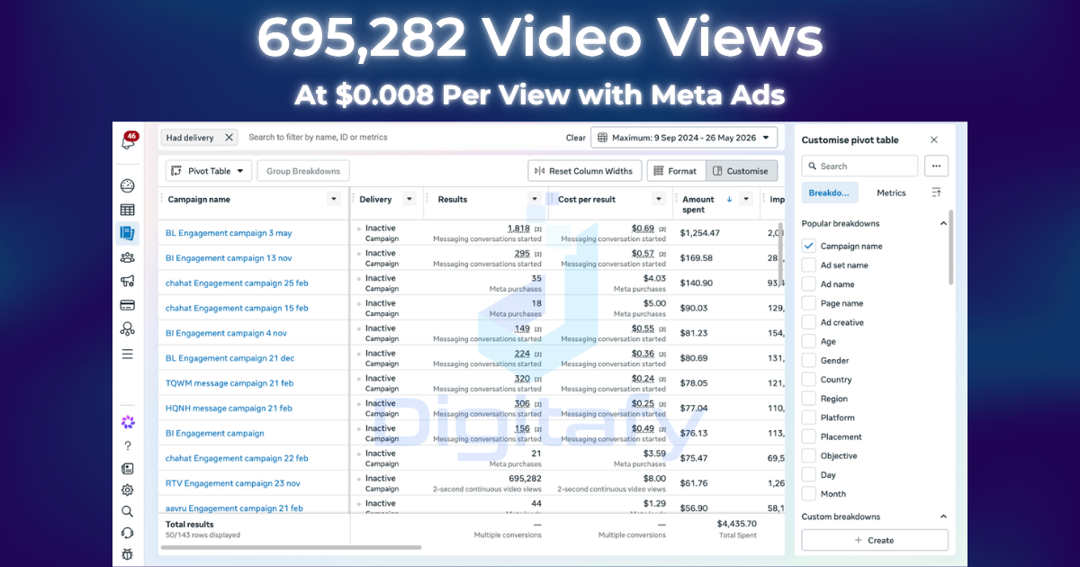Open the purple Meta AI flower icon
This screenshot has height=567, width=1080.
[x=127, y=422]
